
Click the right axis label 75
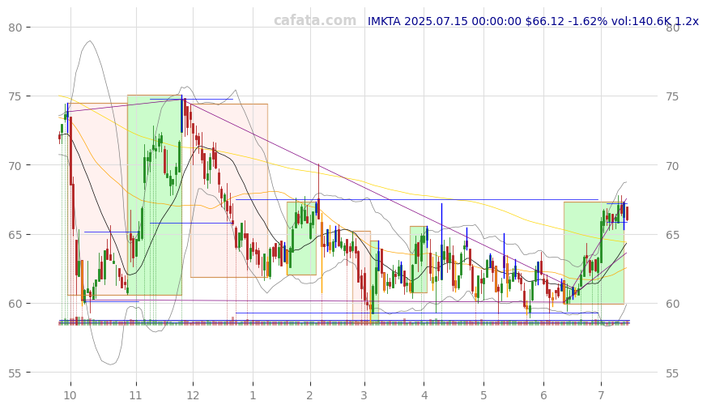[672, 96]
